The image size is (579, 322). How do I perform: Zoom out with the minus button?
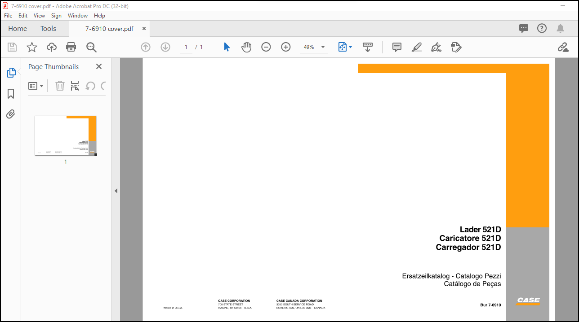click(266, 47)
